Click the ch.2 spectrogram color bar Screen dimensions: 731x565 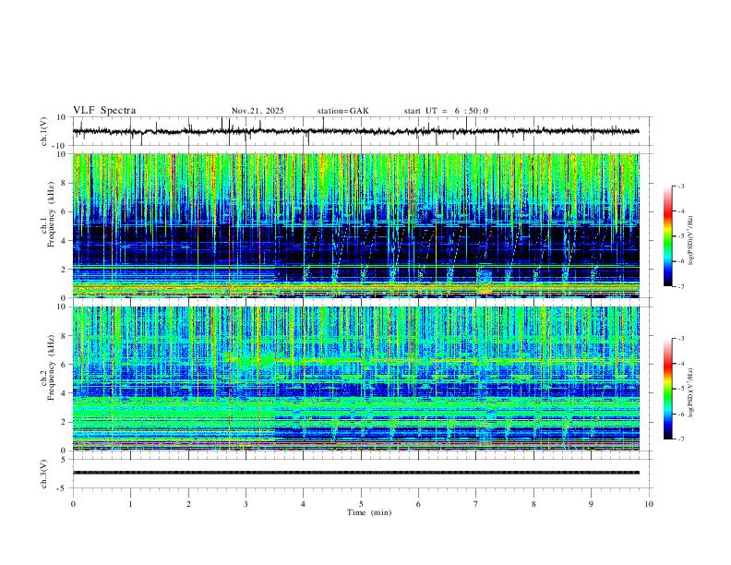pyautogui.click(x=668, y=389)
